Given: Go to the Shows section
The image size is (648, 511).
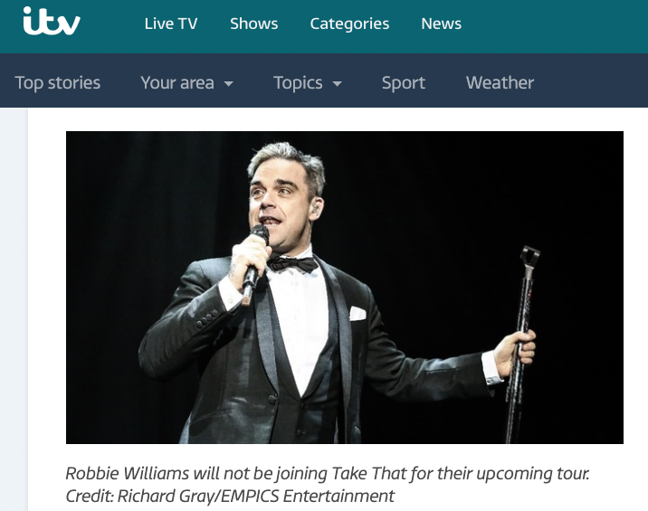Looking at the screenshot, I should point(253,24).
